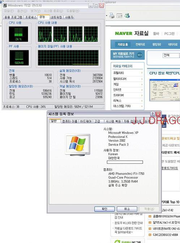
Task: Click the question mark help button in 시스템 등록 정보
Action: point(153,114)
